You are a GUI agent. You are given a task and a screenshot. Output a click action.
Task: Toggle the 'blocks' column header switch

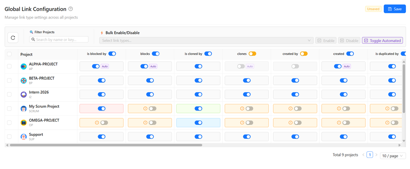(x=156, y=54)
